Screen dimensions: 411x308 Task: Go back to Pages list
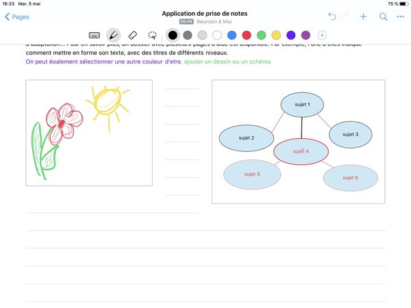point(17,16)
